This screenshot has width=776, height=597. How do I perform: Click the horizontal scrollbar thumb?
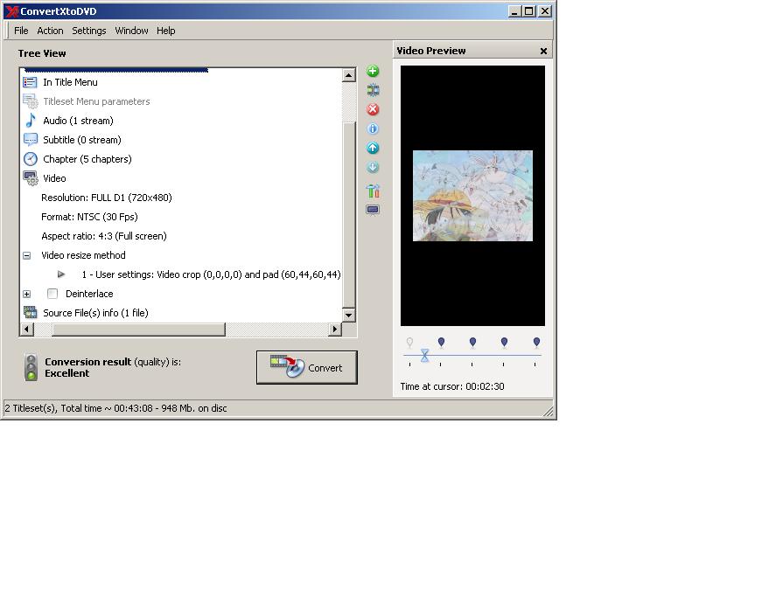click(138, 330)
